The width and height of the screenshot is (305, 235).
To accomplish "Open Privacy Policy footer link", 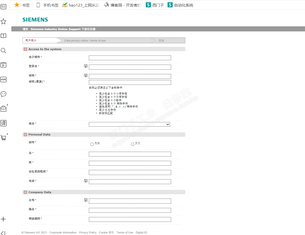I will (88, 232).
